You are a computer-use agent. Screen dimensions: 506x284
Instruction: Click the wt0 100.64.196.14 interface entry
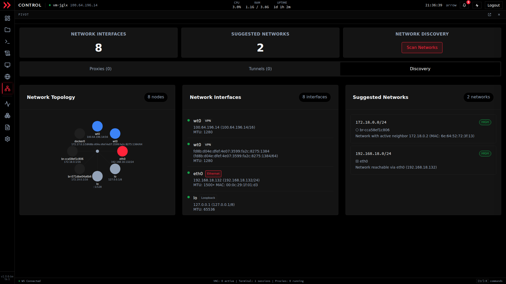click(260, 126)
